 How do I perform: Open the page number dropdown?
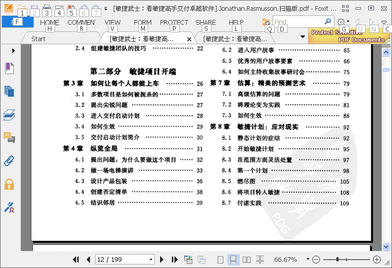click(151, 260)
